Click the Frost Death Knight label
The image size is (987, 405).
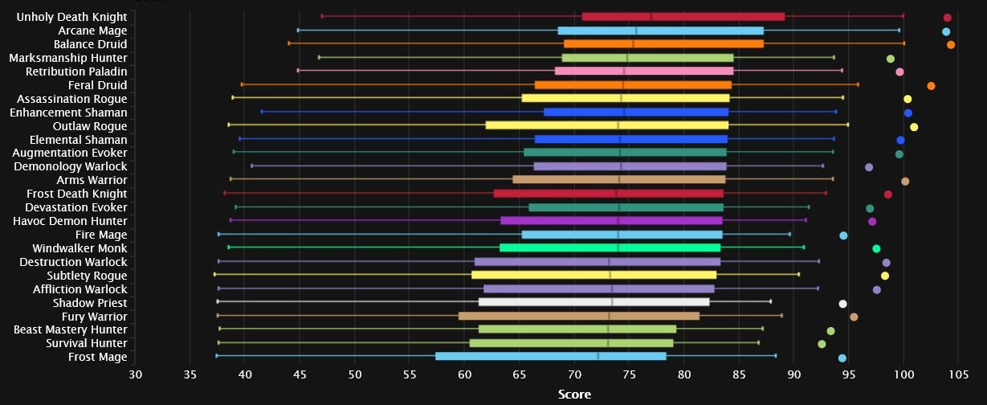(x=77, y=194)
